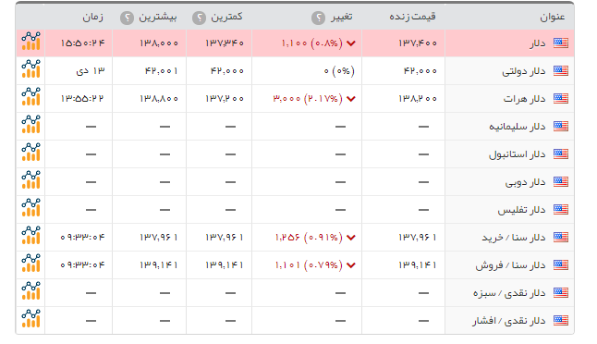Viewport: 597px width, 344px height.
Task: Select the عنوان column header
Action: (x=552, y=18)
